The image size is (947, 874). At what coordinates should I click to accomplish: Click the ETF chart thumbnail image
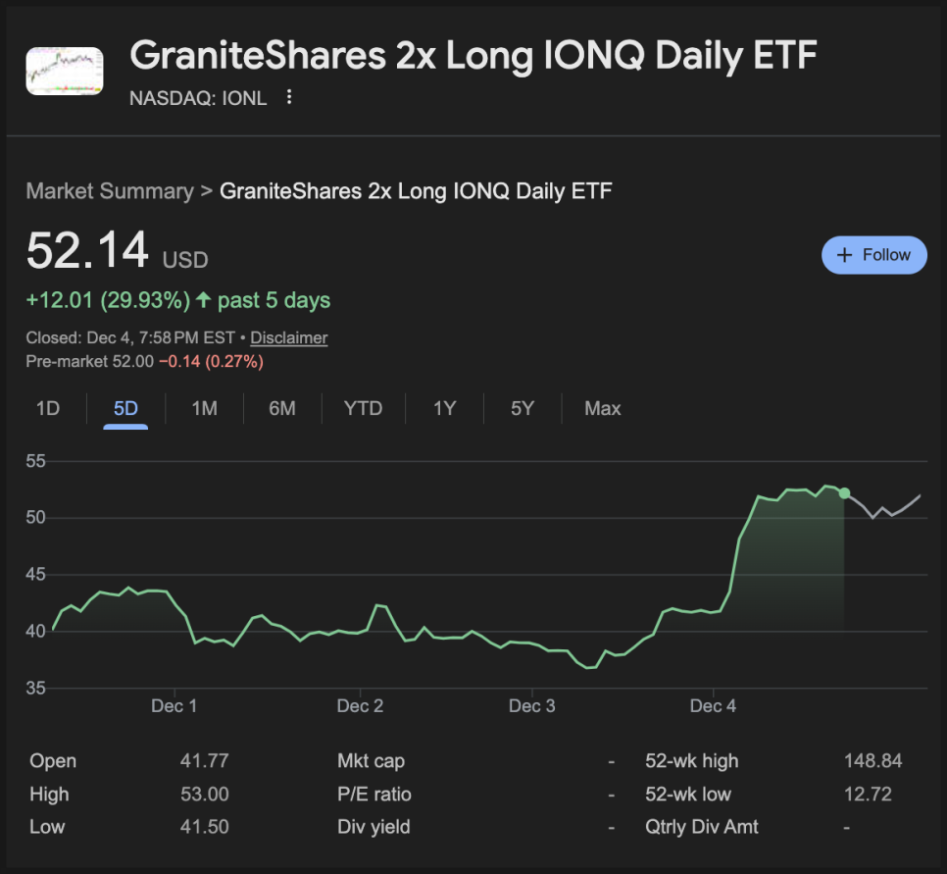click(65, 71)
